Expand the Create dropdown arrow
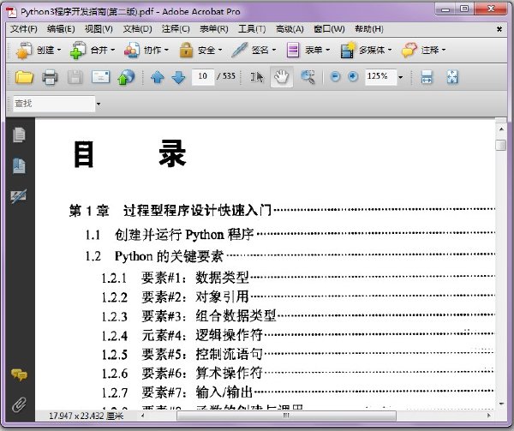 click(59, 51)
